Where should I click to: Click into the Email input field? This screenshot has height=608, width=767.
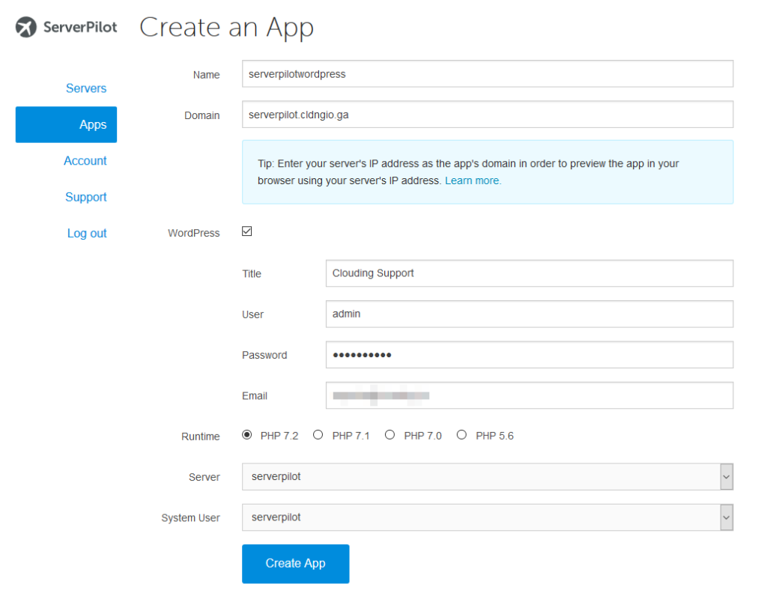coord(530,395)
